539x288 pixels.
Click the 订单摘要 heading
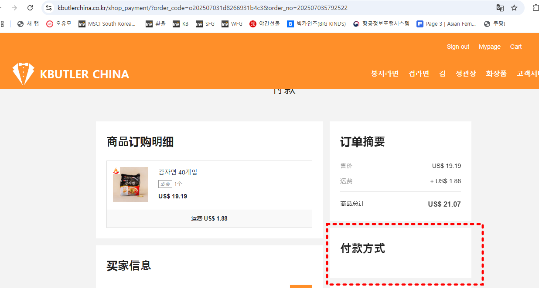tap(362, 142)
